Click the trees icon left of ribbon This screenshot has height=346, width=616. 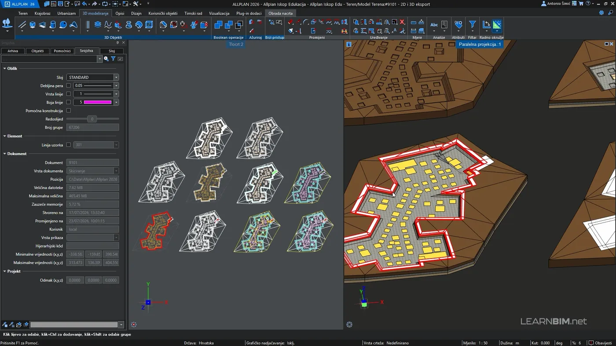(7, 24)
